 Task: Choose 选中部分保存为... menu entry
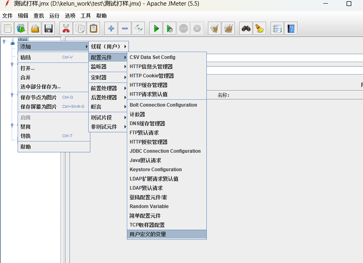point(54,87)
